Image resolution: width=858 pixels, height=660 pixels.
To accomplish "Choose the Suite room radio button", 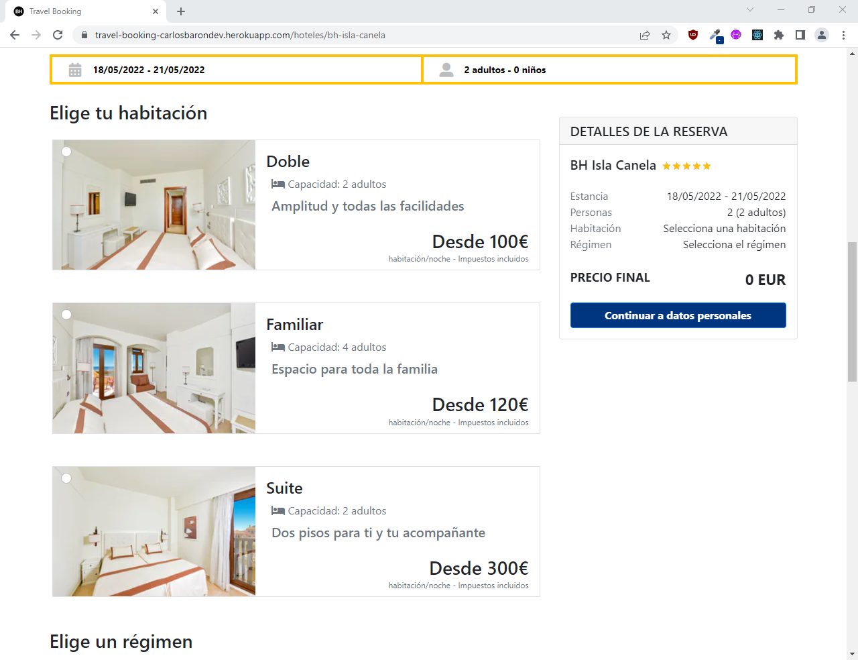I will tap(66, 478).
